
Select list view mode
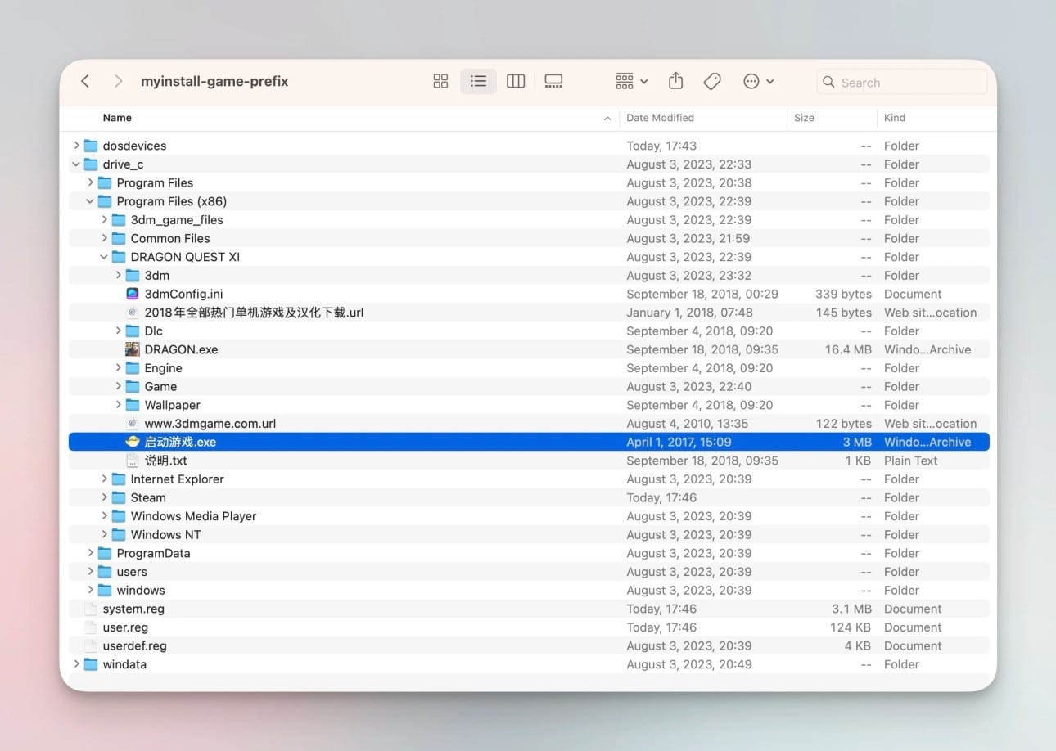(x=478, y=81)
